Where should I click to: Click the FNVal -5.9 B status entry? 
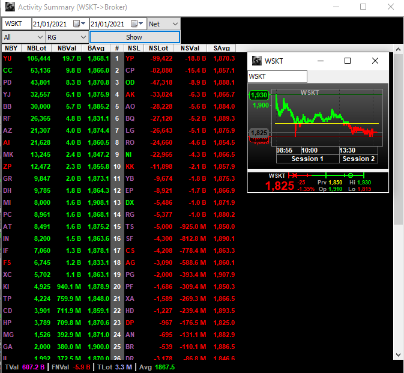click(x=71, y=367)
